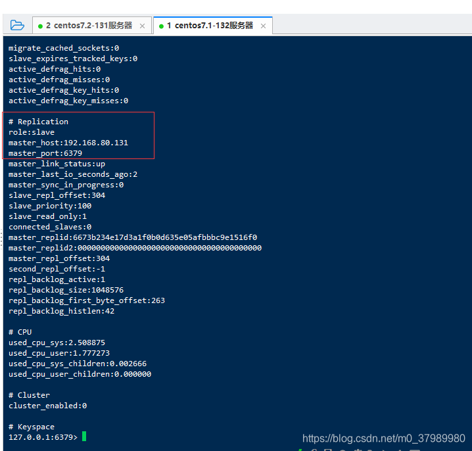
Task: Click used_cpu_sys:2.508875 line
Action: pyautogui.click(x=57, y=343)
